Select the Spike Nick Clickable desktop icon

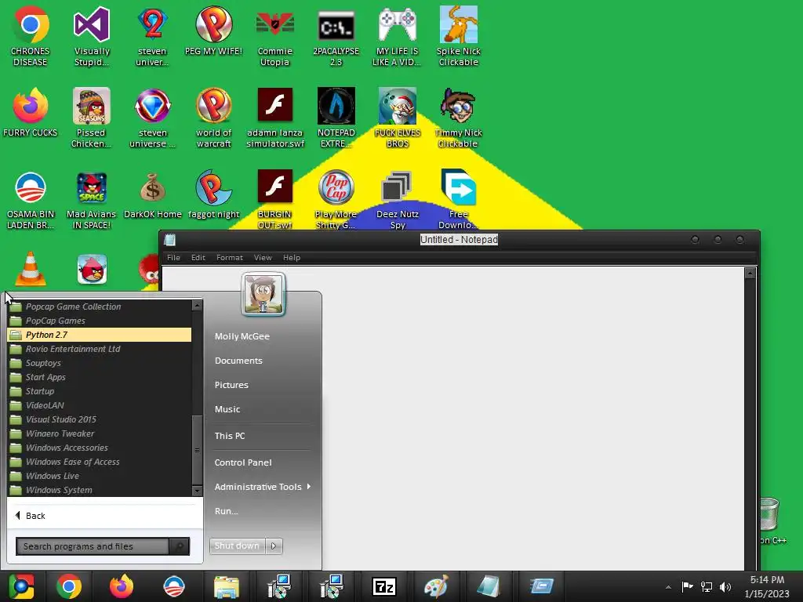click(458, 36)
